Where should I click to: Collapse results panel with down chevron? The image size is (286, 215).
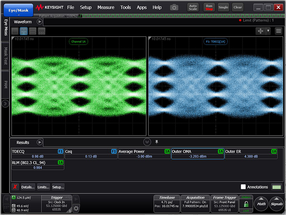[147, 142]
